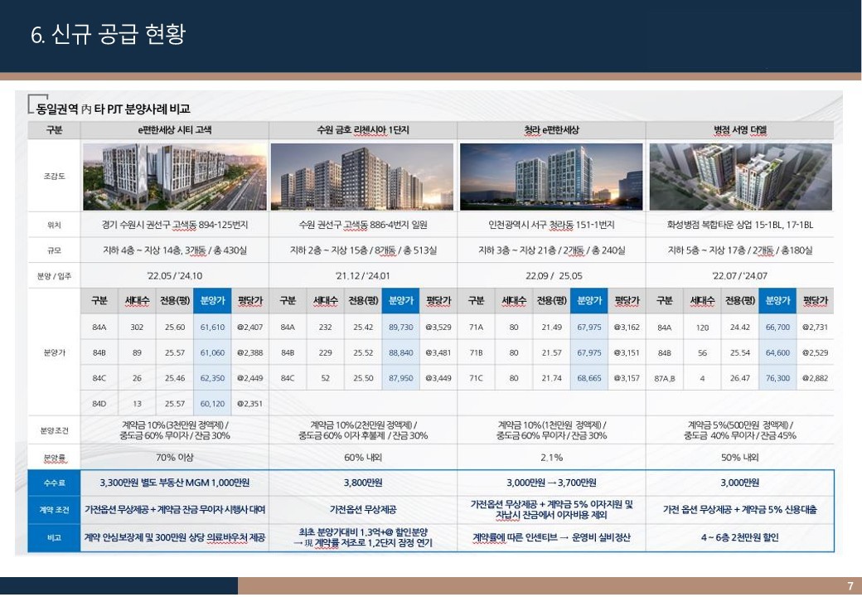This screenshot has height=597, width=862.
Task: Select sales rate '2.1%'
Action: tap(551, 458)
